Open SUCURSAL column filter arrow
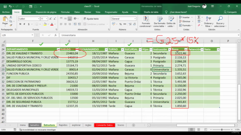The image size is (241, 135). (140, 49)
